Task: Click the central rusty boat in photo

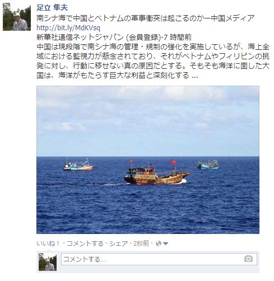Action: click(156, 176)
